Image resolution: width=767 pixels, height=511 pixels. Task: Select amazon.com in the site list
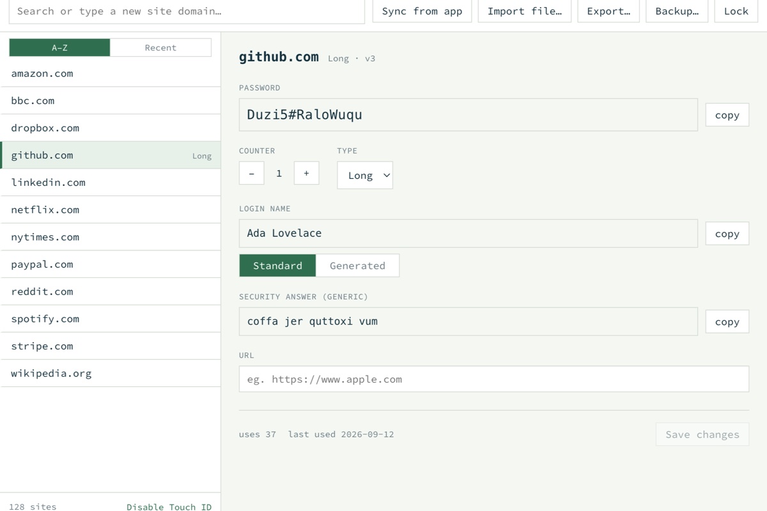click(x=111, y=73)
